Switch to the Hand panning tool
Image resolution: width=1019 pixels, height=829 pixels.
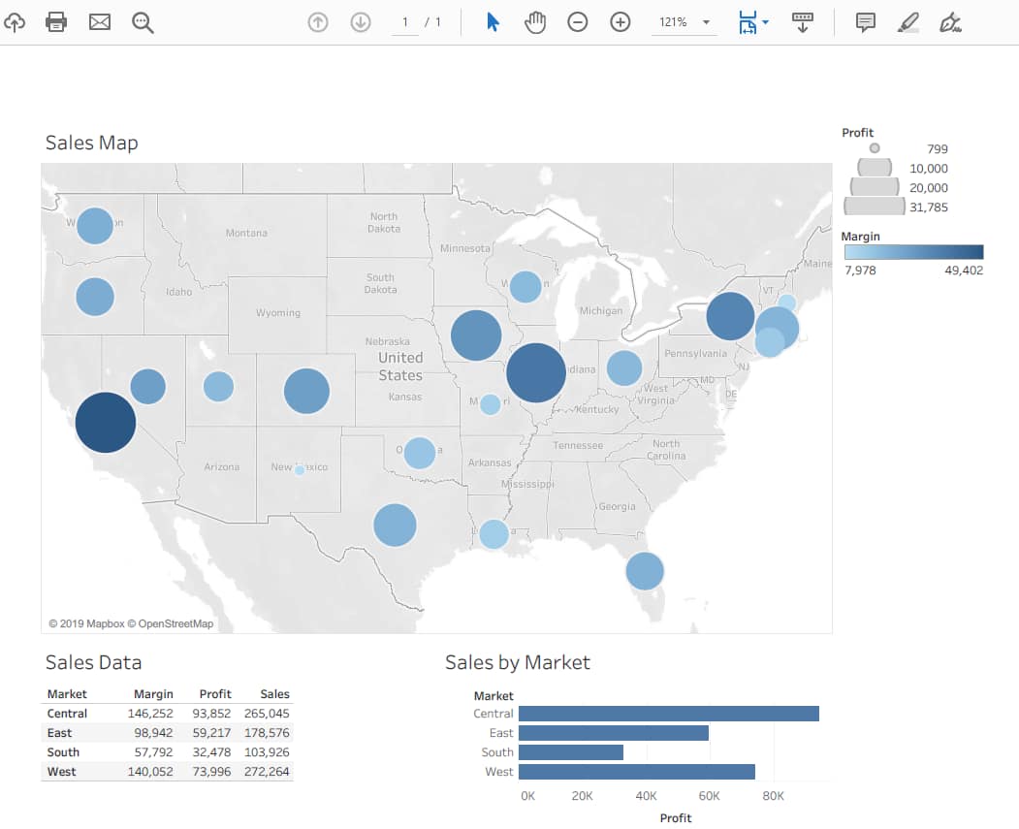tap(534, 21)
